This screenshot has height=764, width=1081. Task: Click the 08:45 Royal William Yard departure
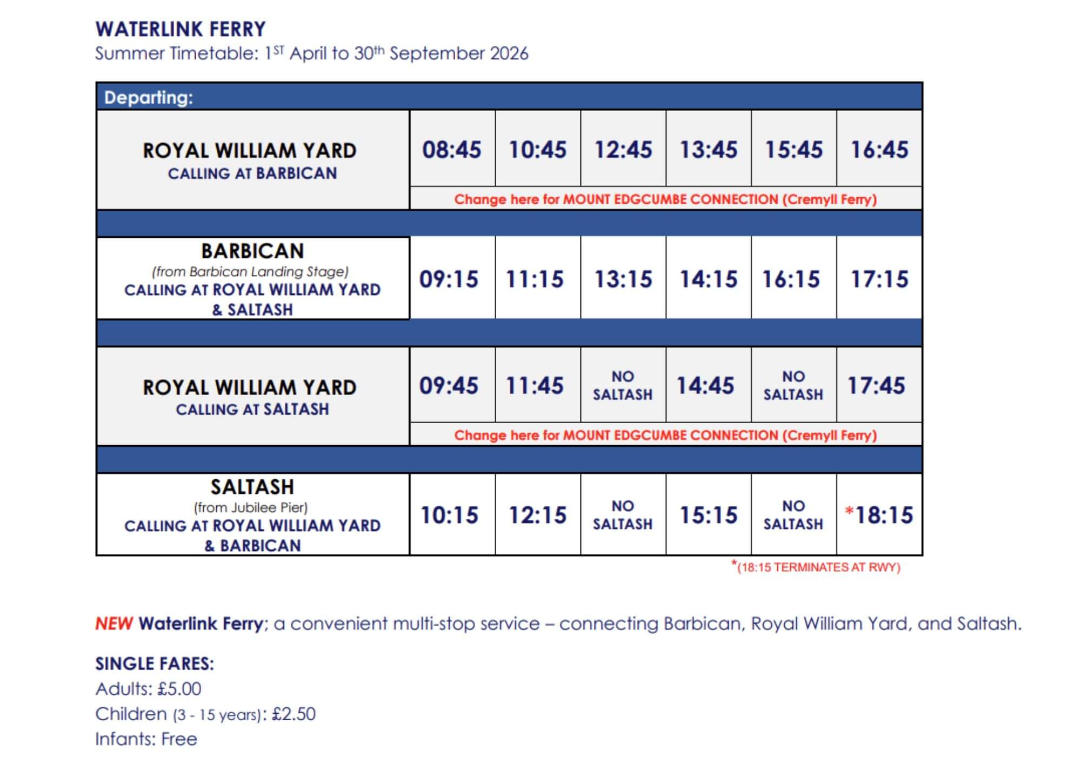452,149
